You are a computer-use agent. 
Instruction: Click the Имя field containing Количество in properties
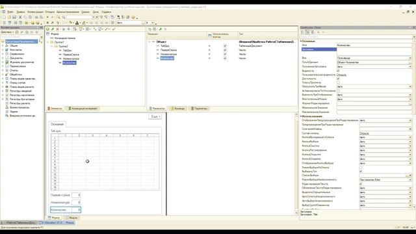374,45
